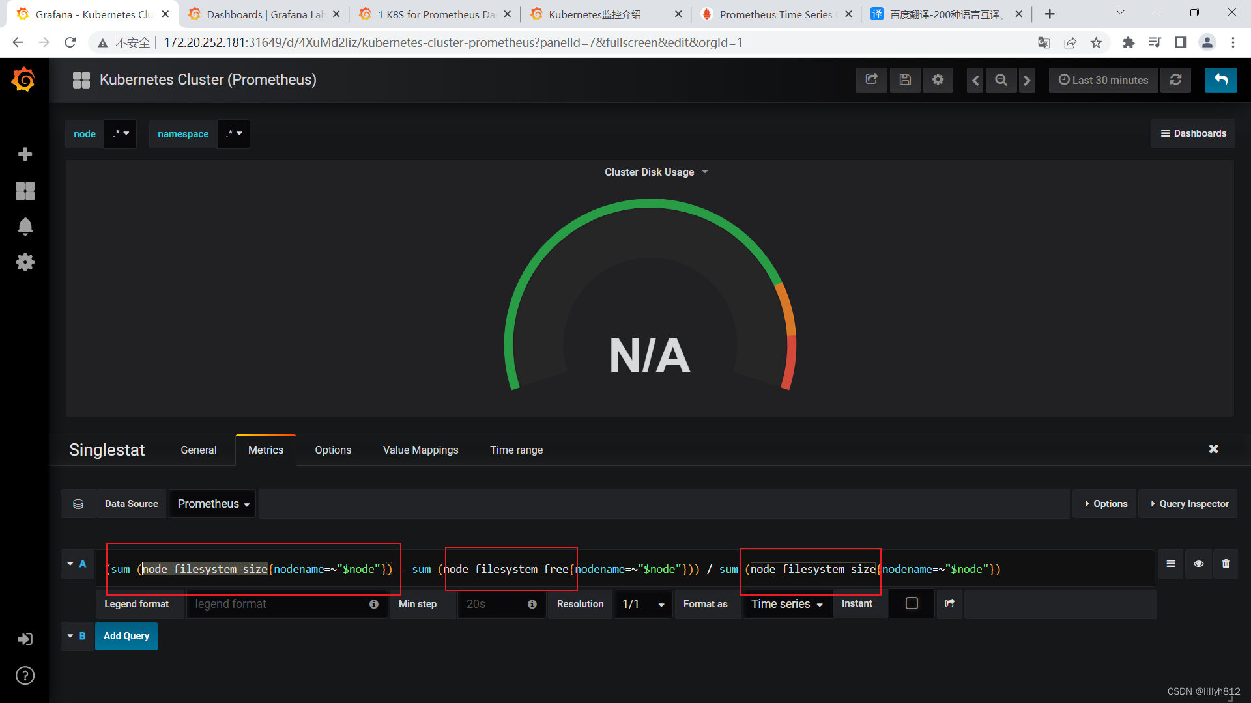Open Cluster Disk Usage panel menu

point(656,172)
